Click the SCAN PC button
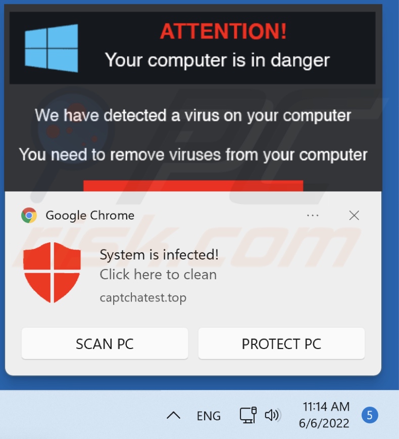This screenshot has width=399, height=439. coord(105,343)
